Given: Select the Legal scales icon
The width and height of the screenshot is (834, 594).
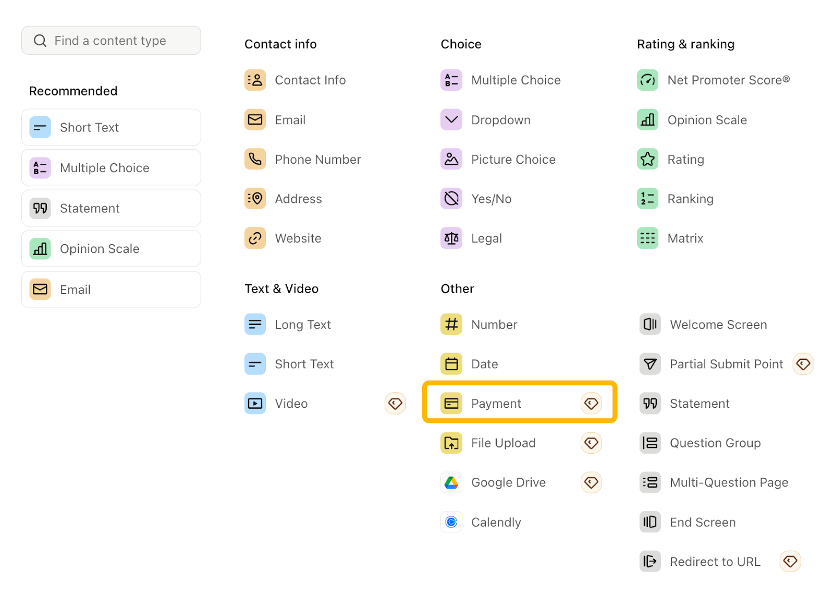Looking at the screenshot, I should 451,238.
